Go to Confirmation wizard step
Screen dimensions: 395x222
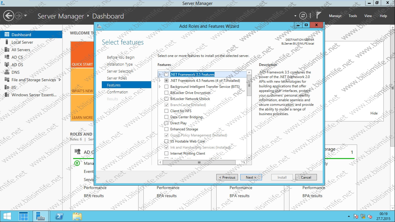point(117,92)
